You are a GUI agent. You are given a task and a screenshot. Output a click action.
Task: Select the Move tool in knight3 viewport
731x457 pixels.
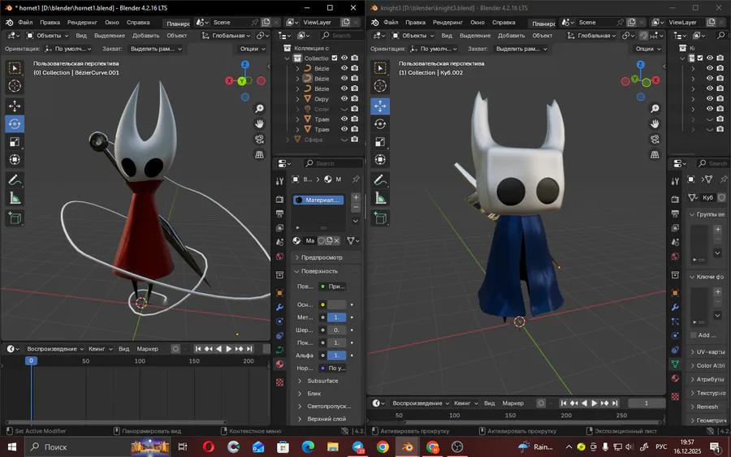pos(379,106)
